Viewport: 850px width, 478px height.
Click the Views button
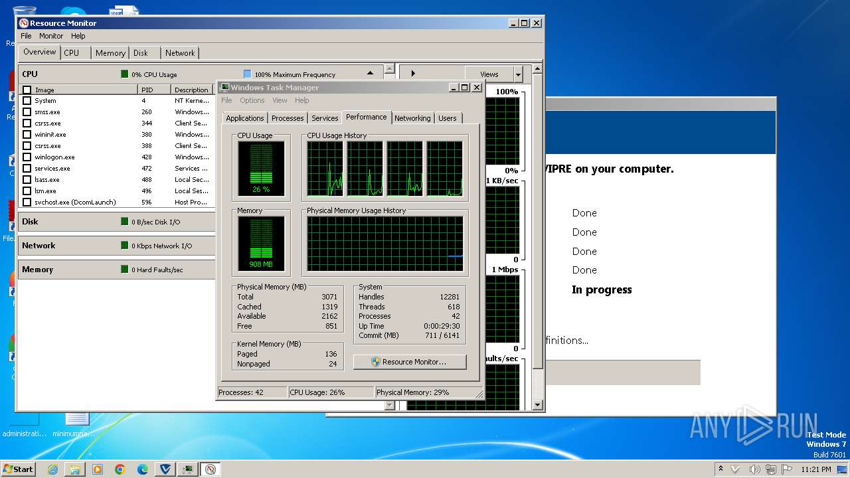[489, 74]
